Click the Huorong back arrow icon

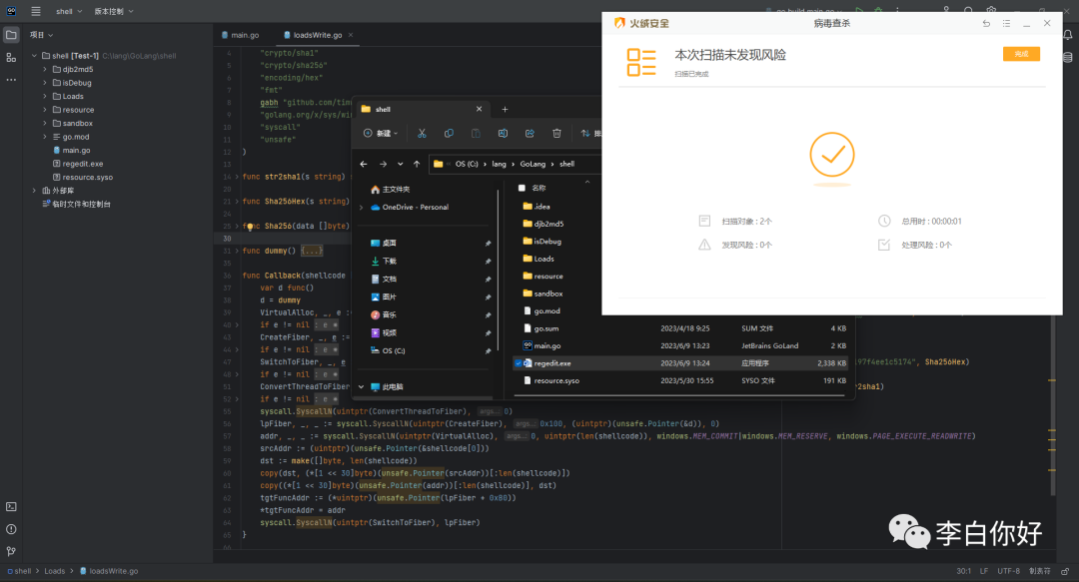[x=986, y=23]
